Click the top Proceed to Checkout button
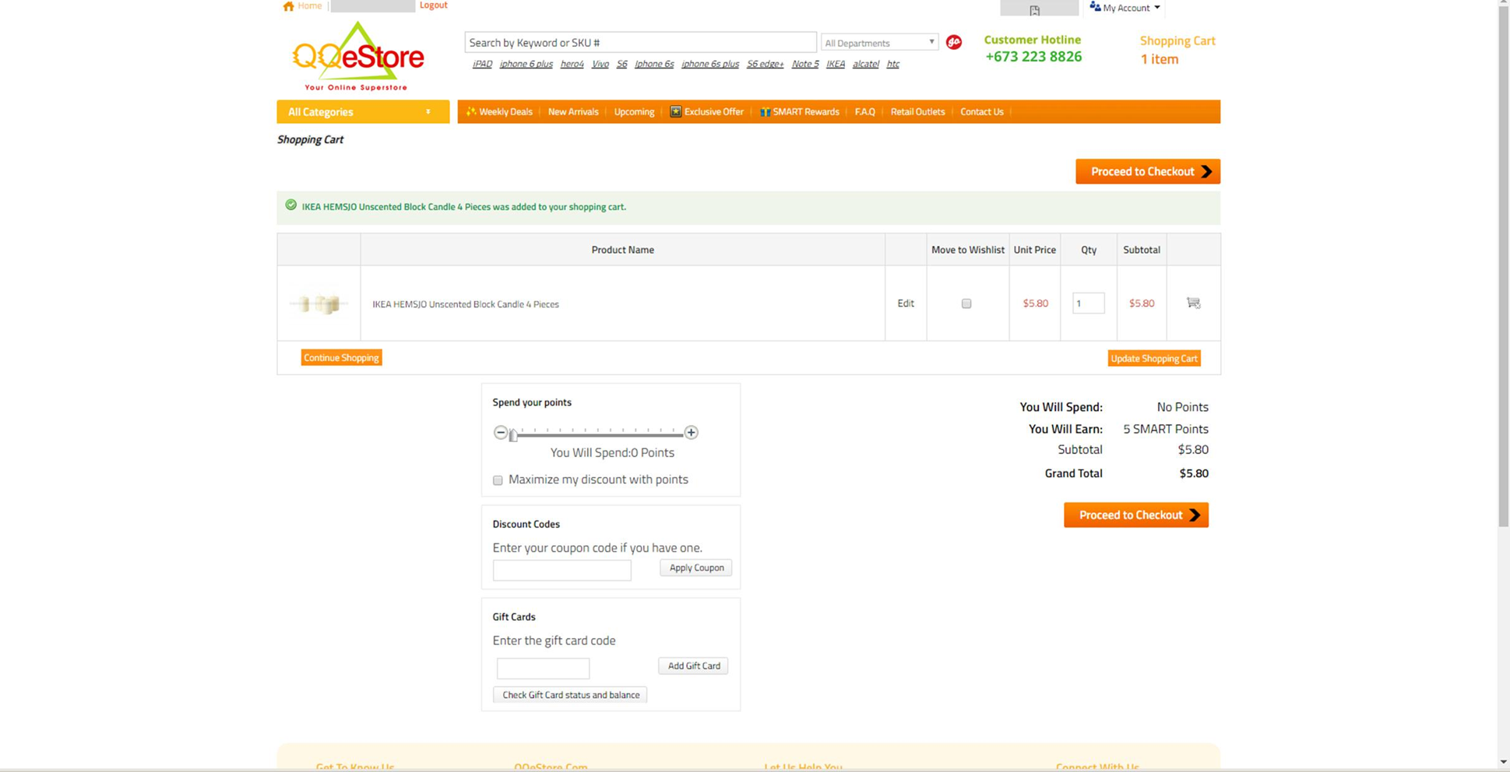The image size is (1510, 772). click(1148, 171)
